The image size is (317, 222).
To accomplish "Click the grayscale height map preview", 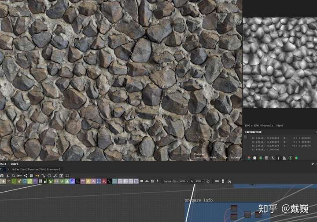I will point(280,62).
